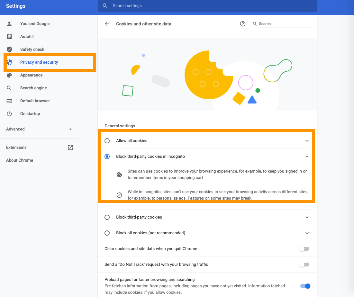
Task: Click the Extensions external link icon
Action: click(70, 147)
